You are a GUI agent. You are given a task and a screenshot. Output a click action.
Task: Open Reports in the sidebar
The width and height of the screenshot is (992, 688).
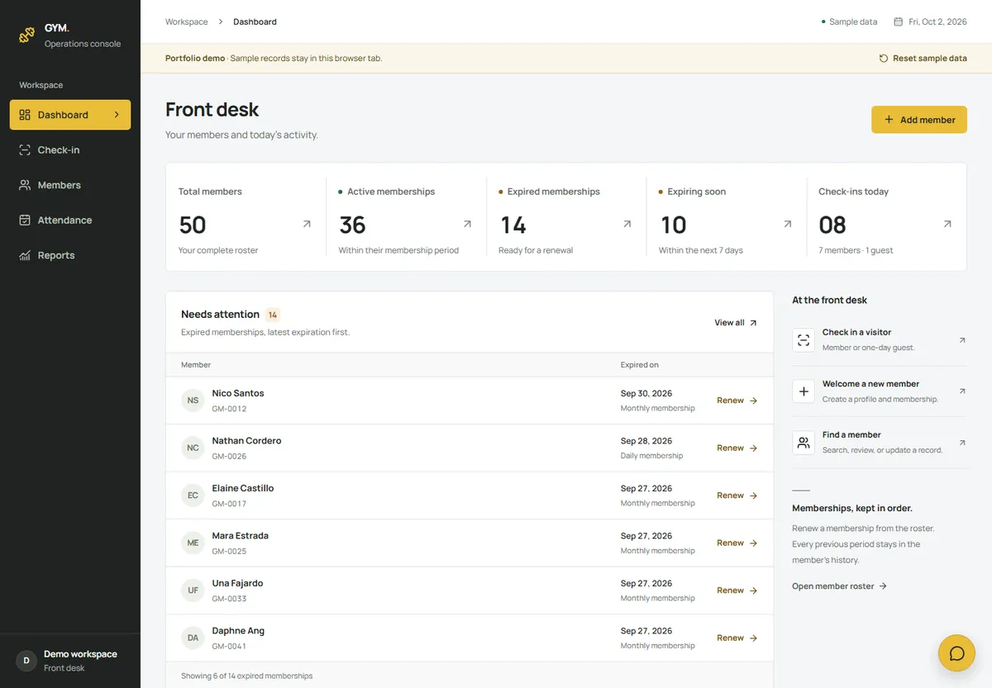click(70, 255)
